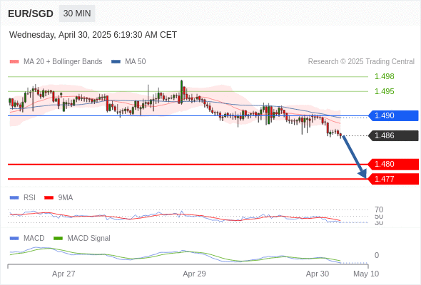Click the blue 1.490 pivot price tag
Viewport: 421px width, 285px height.
[x=393, y=115]
